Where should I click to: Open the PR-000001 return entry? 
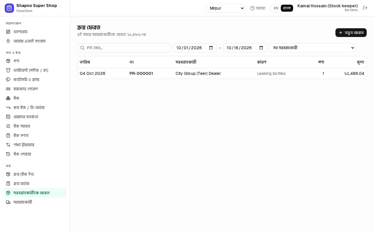[141, 73]
